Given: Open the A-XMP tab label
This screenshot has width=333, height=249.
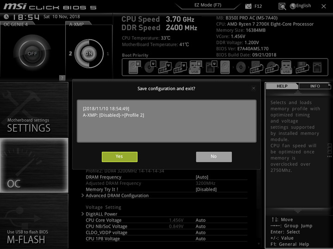Looking at the screenshot, I should (x=76, y=24).
